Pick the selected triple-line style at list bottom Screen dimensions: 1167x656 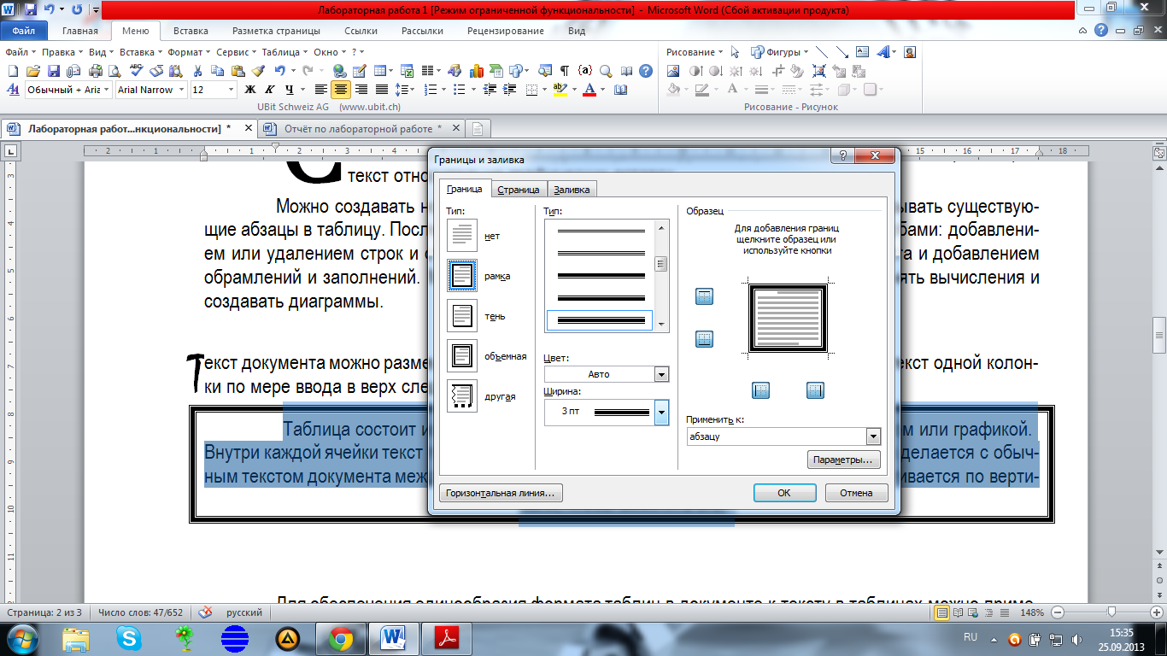pos(600,319)
